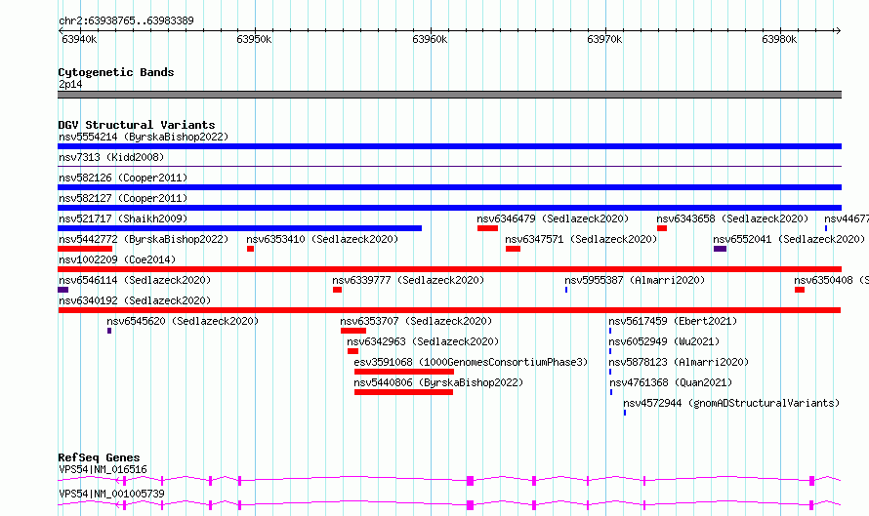Click the chr2:63938765..63983389 coordinate text
This screenshot has width=869, height=516.
[x=126, y=21]
